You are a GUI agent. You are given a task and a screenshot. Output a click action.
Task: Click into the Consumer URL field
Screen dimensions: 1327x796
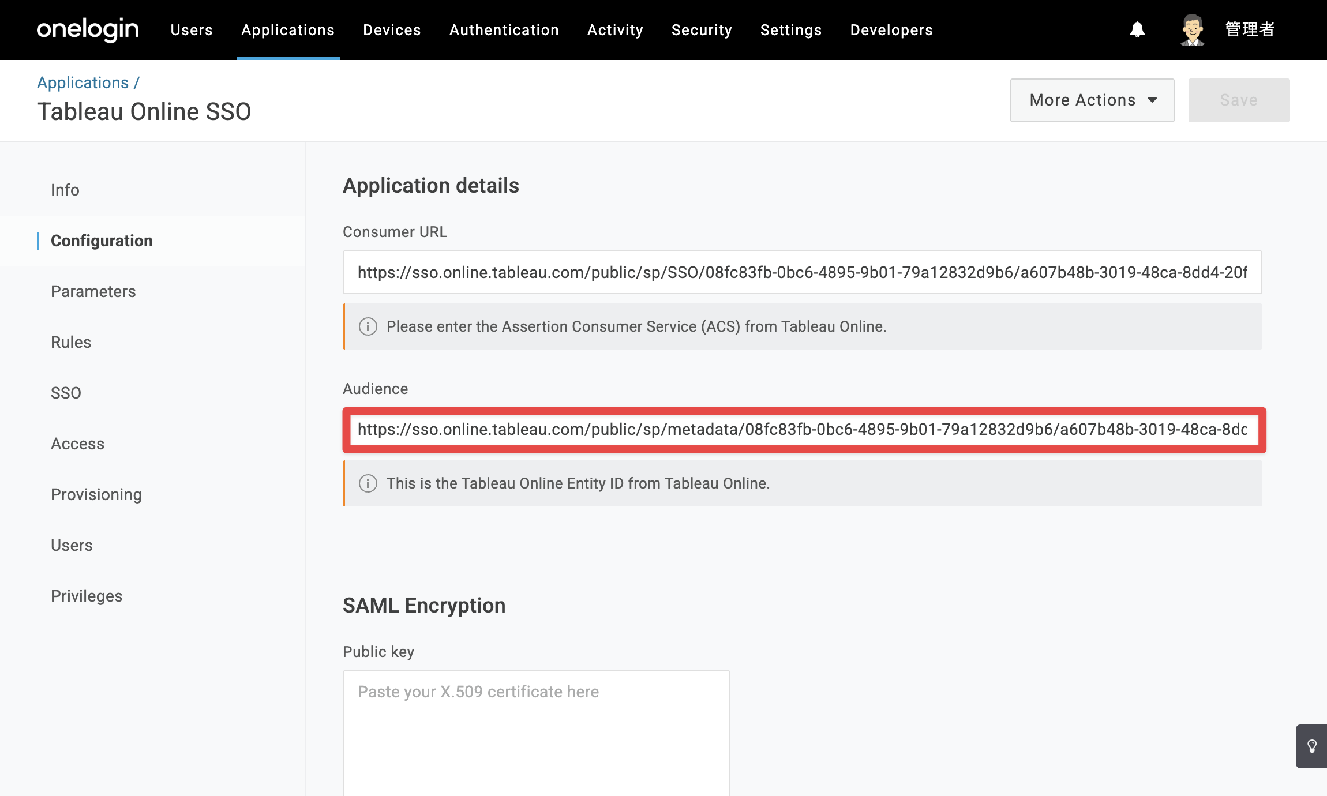(802, 272)
